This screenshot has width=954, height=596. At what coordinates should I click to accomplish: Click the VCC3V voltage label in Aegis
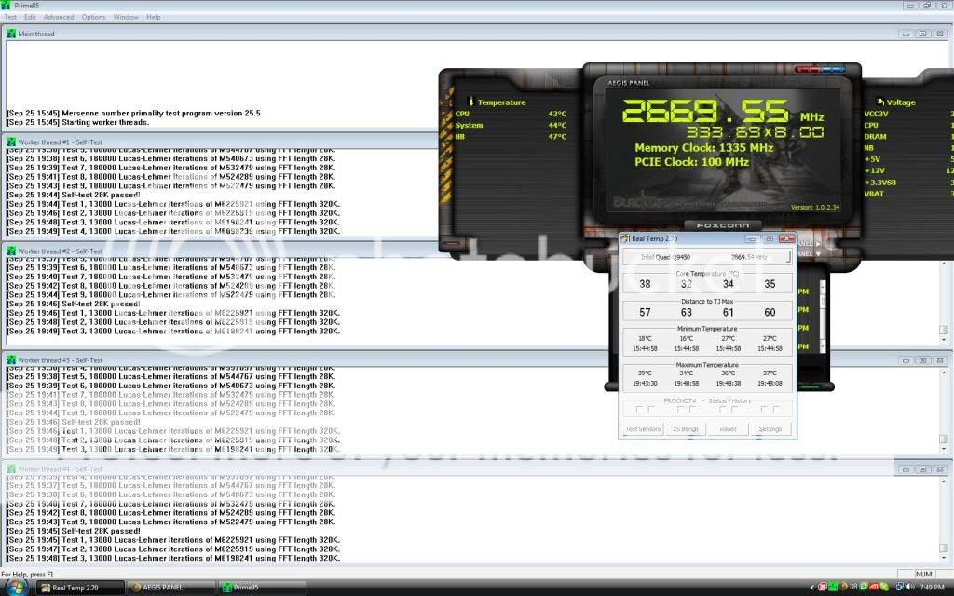[x=876, y=114]
